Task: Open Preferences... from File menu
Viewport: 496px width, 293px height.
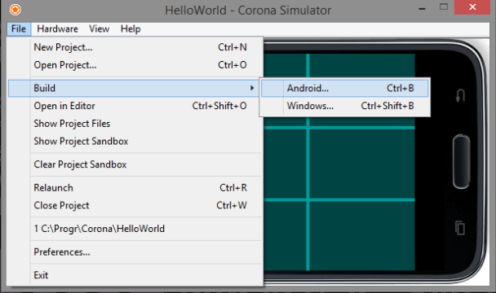Action: tap(135, 252)
